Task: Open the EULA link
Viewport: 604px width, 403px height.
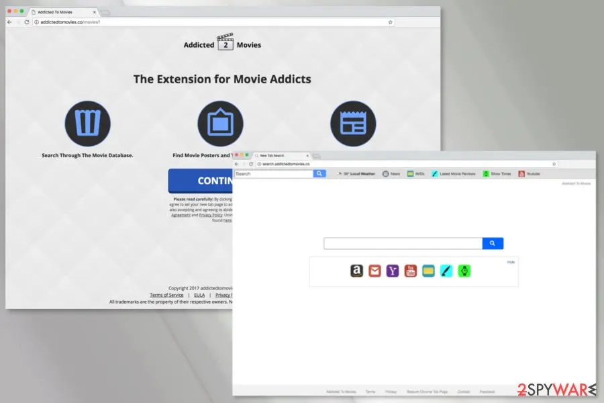Action: point(199,295)
